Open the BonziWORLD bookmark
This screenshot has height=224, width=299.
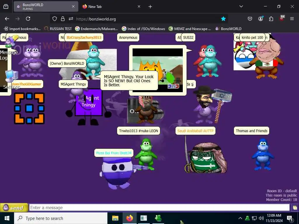pos(228,29)
